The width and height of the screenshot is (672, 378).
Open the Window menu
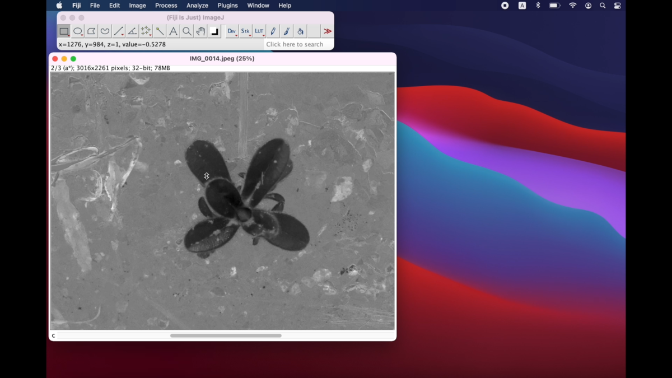point(258,6)
